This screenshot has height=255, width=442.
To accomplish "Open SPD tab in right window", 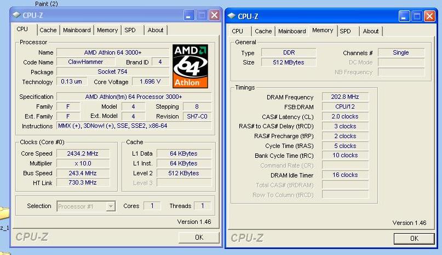I will pos(345,31).
